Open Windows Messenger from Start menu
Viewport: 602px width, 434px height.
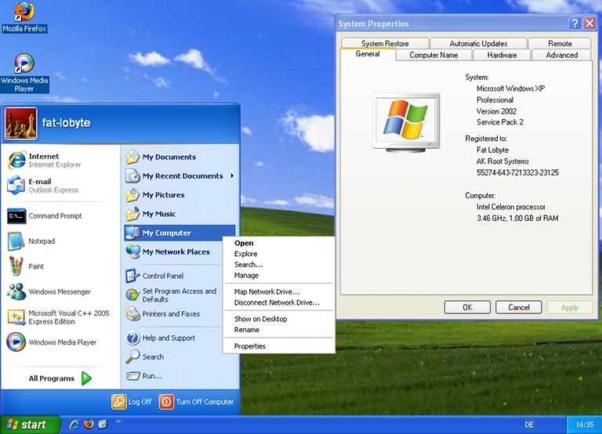point(59,292)
